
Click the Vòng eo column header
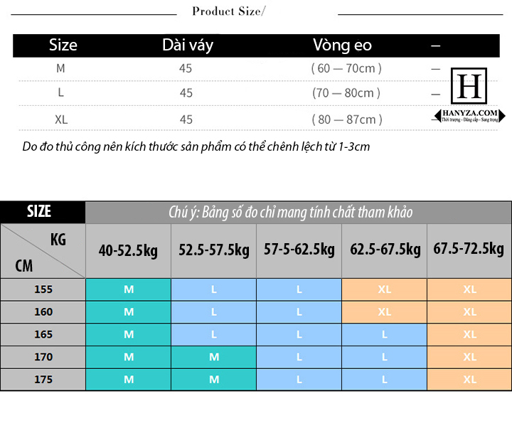point(342,45)
